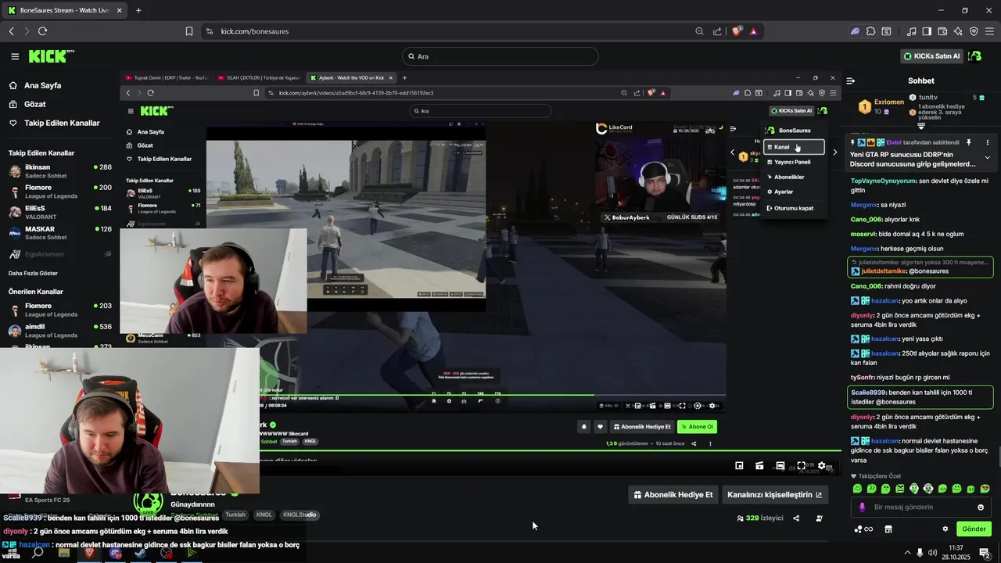
Task: Select the BoneSaures Stream browser tab
Action: [x=64, y=10]
